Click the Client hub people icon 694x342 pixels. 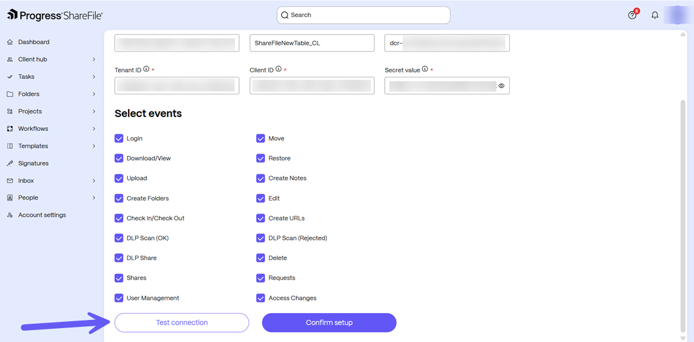click(10, 59)
